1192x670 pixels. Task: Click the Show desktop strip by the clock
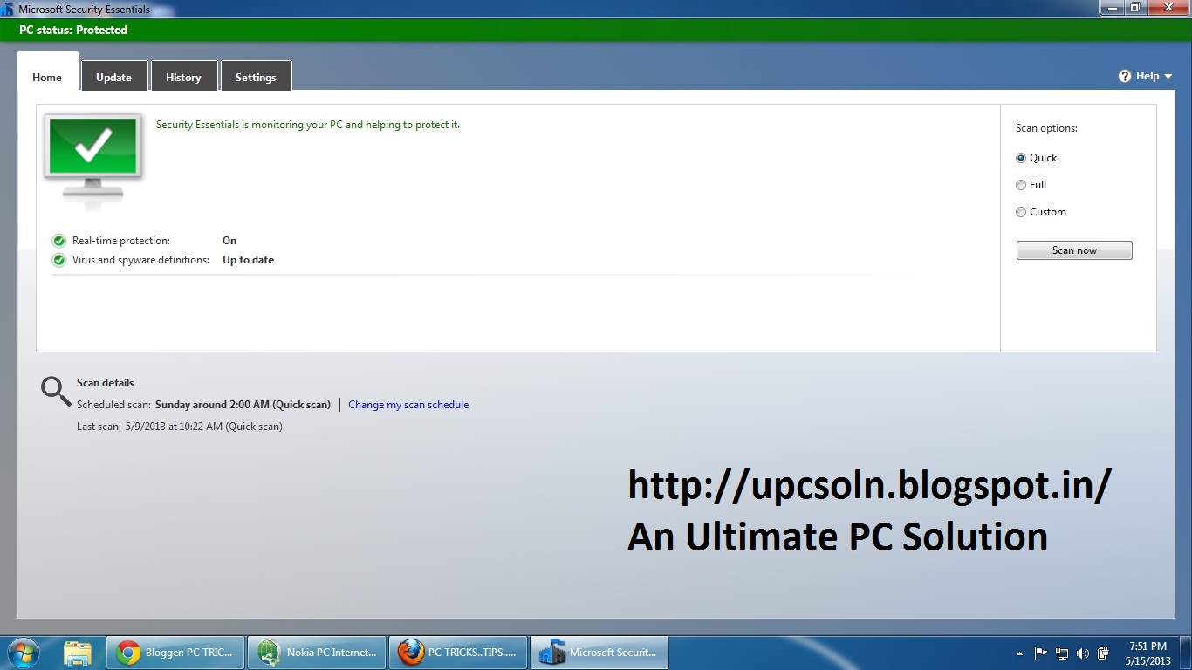pyautogui.click(x=1186, y=653)
